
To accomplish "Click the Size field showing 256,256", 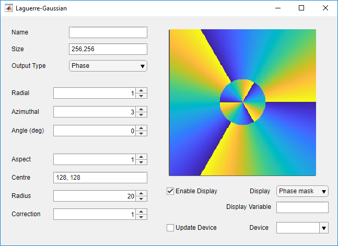I will coord(108,49).
